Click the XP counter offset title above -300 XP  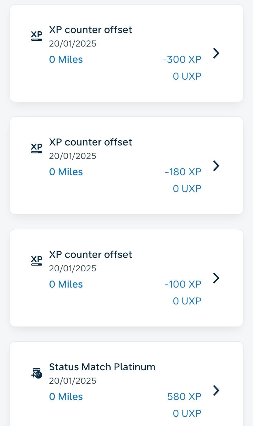[90, 30]
